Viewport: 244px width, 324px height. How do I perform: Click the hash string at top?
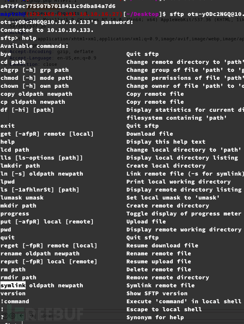(58, 6)
